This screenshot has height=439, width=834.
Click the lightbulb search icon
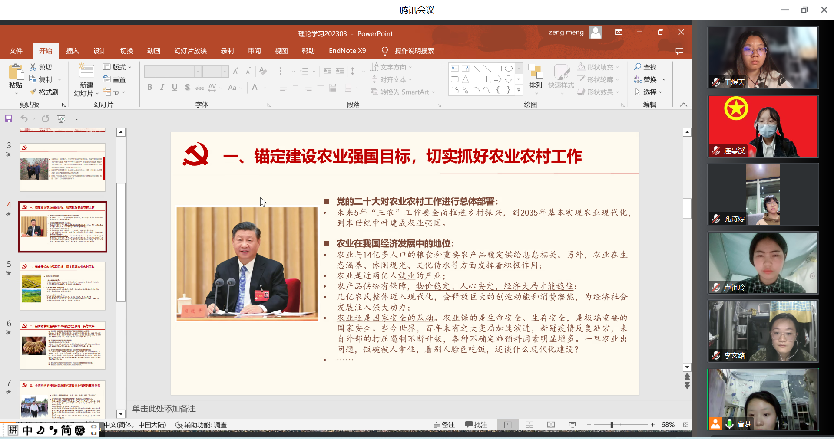tap(384, 51)
